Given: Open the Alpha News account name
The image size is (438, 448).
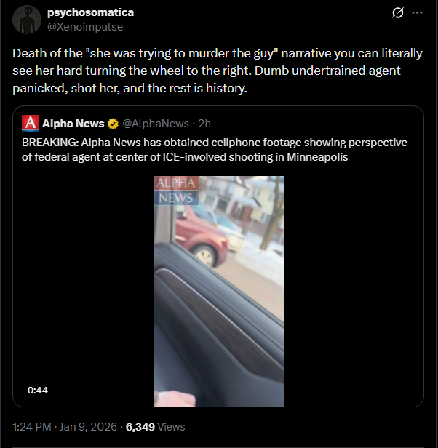Looking at the screenshot, I should 73,124.
